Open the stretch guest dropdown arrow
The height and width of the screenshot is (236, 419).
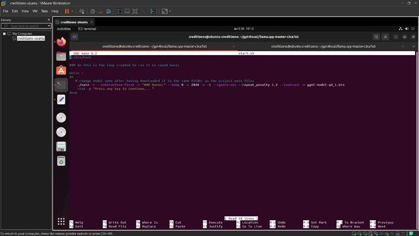(170, 11)
